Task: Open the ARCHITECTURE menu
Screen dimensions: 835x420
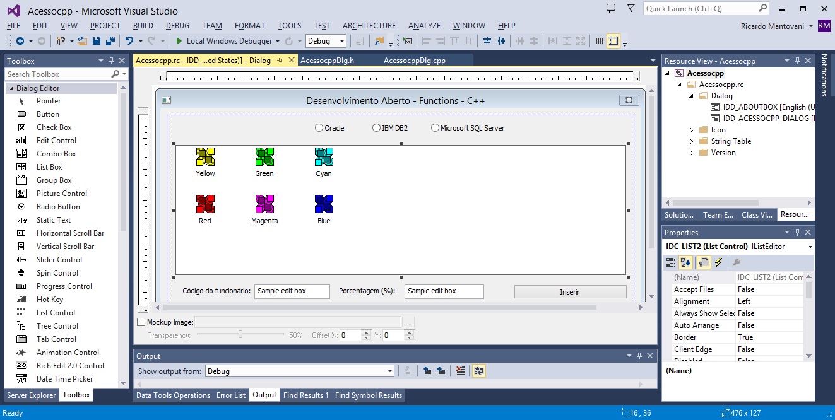Action: (369, 26)
